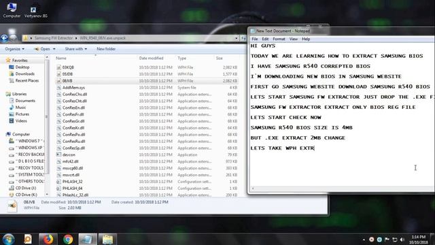Image resolution: width=435 pixels, height=245 pixels.
Task: Open Libraries in navigation pane
Action: [19, 94]
